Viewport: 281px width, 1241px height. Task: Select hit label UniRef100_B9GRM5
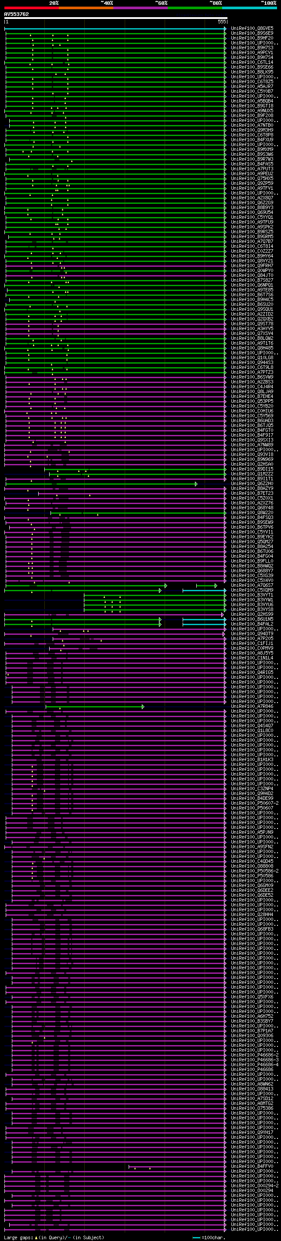pos(252,236)
